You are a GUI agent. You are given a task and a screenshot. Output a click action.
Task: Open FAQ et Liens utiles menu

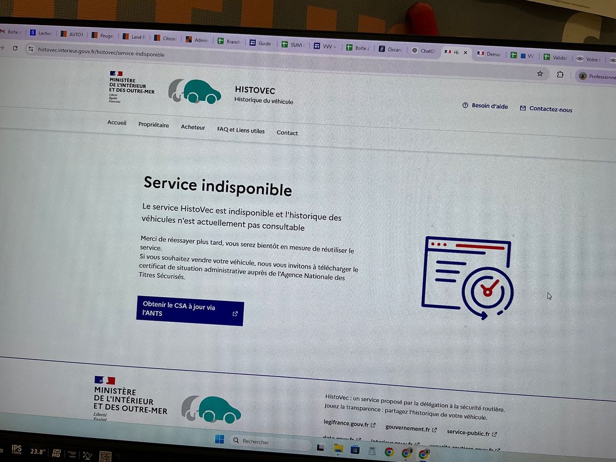click(x=241, y=130)
